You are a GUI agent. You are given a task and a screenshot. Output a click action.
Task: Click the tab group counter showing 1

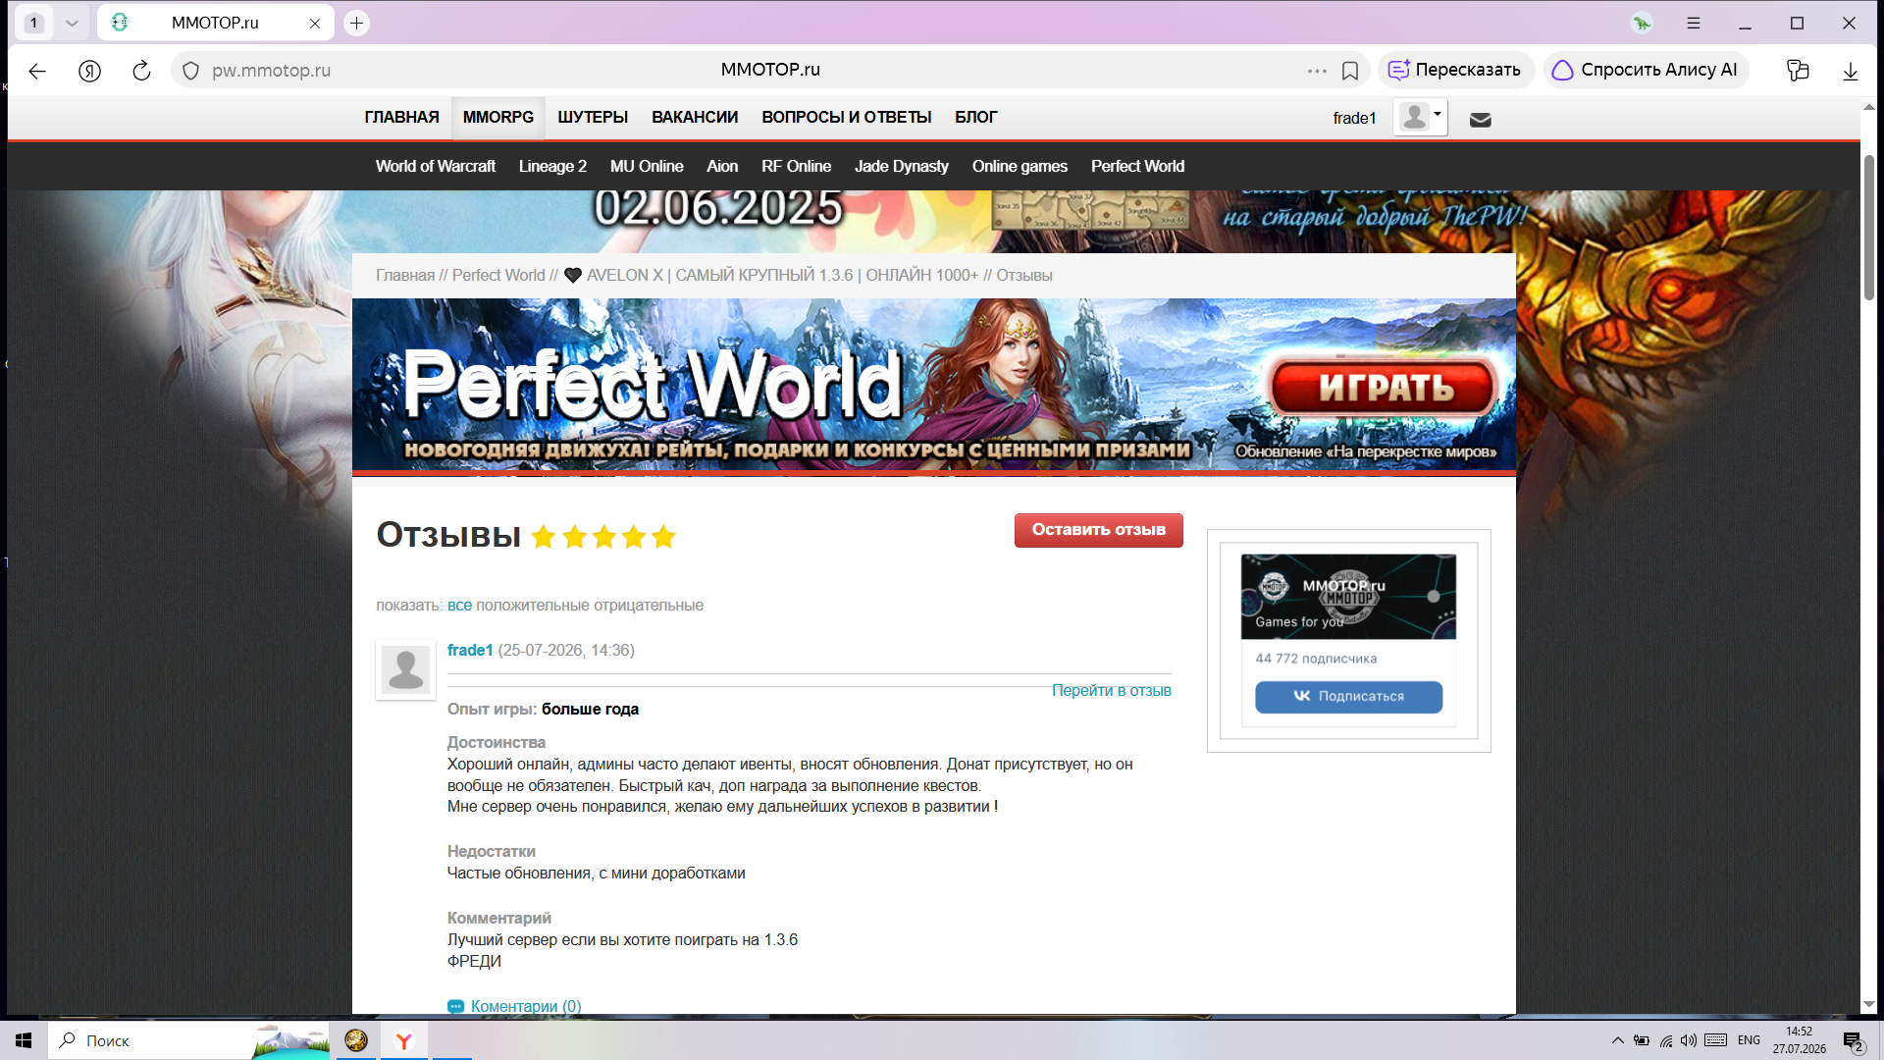tap(34, 23)
